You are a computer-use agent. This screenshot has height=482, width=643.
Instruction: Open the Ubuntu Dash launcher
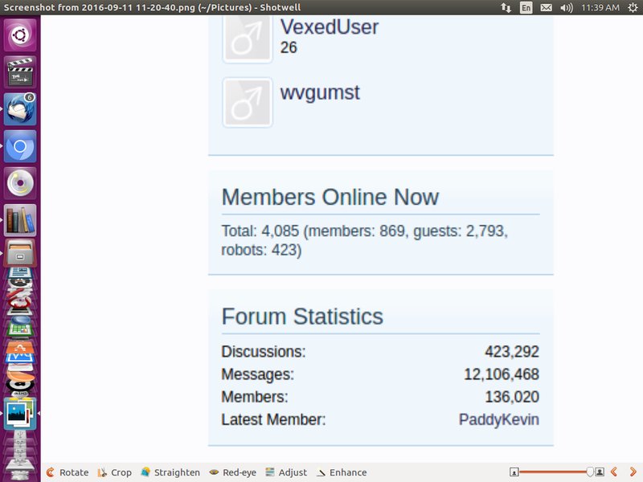click(20, 35)
